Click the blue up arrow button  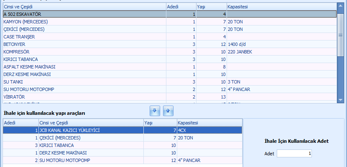[x=168, y=111]
